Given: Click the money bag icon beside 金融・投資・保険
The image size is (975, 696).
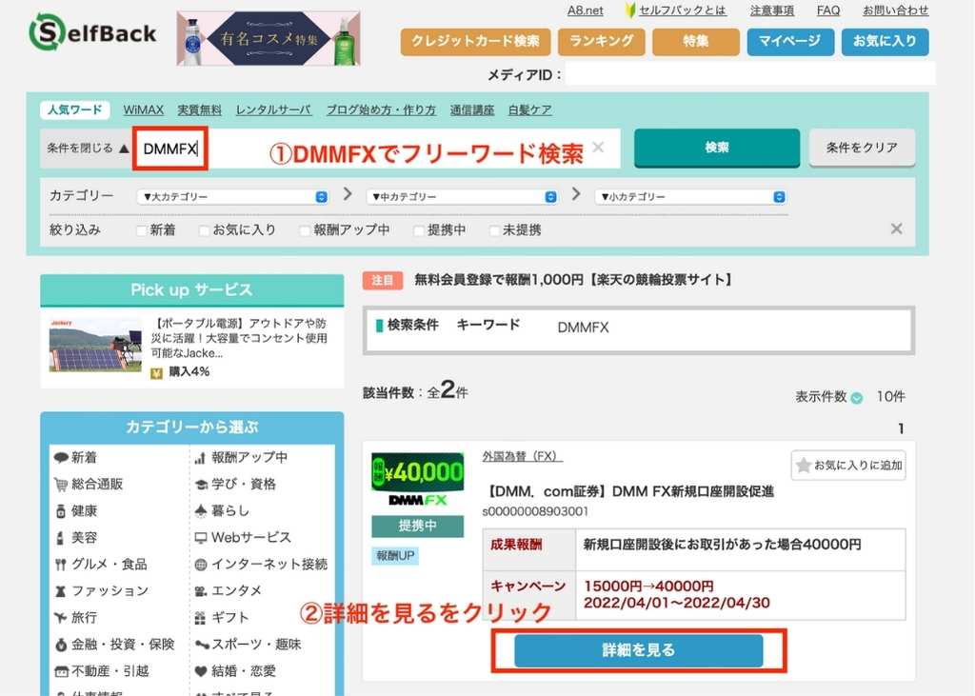Looking at the screenshot, I should 60,645.
